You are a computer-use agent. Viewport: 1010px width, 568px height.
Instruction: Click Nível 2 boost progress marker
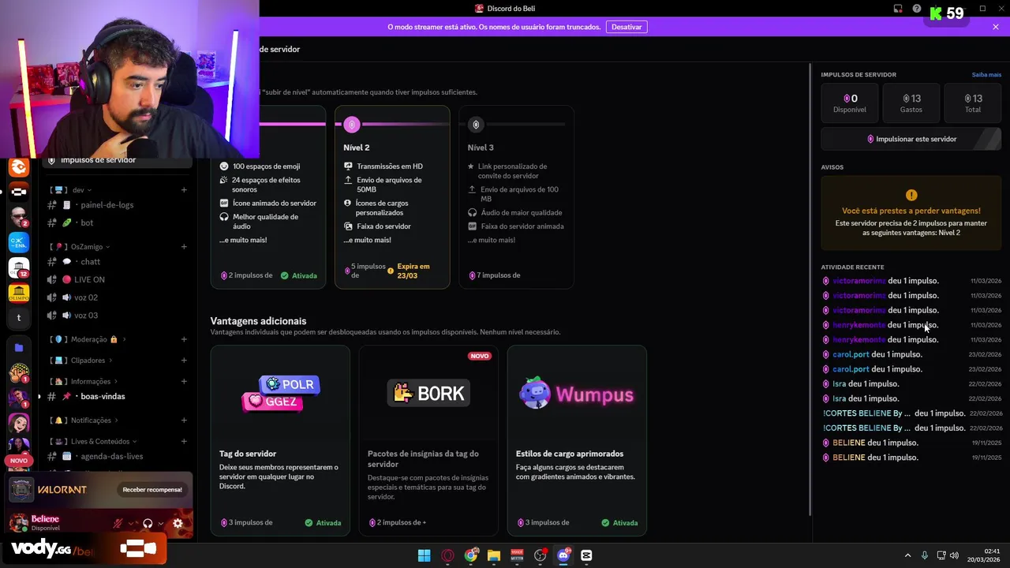pos(352,125)
